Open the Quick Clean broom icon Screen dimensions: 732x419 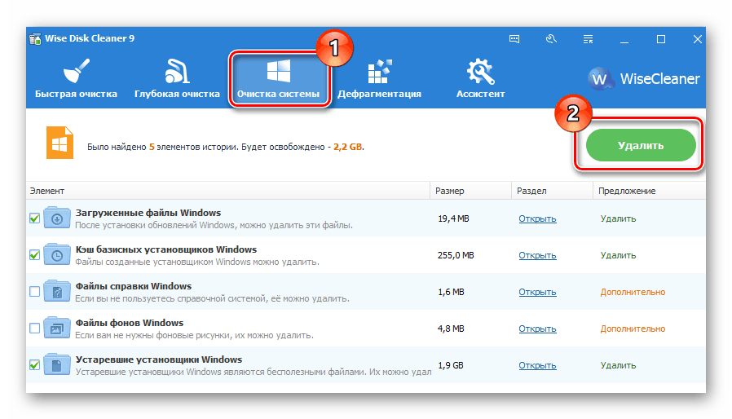76,72
